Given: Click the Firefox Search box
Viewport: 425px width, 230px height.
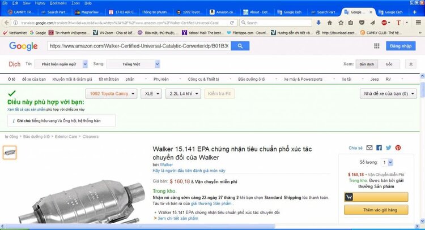Looking at the screenshot, I should (x=275, y=23).
